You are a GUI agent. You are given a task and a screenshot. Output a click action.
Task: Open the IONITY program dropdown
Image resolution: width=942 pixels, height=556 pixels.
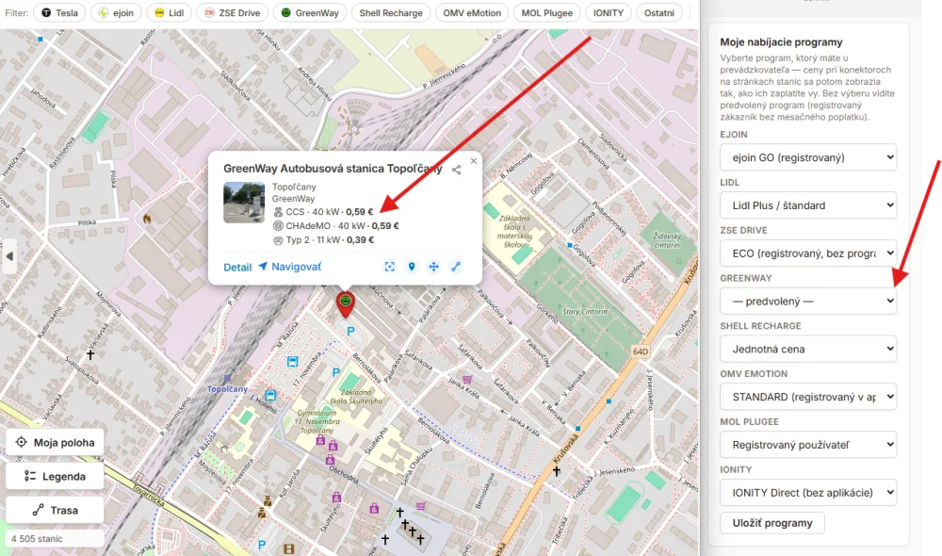coord(808,492)
